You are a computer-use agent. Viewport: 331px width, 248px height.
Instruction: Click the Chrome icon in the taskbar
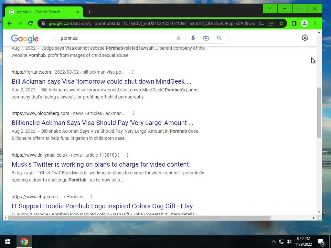point(24,242)
